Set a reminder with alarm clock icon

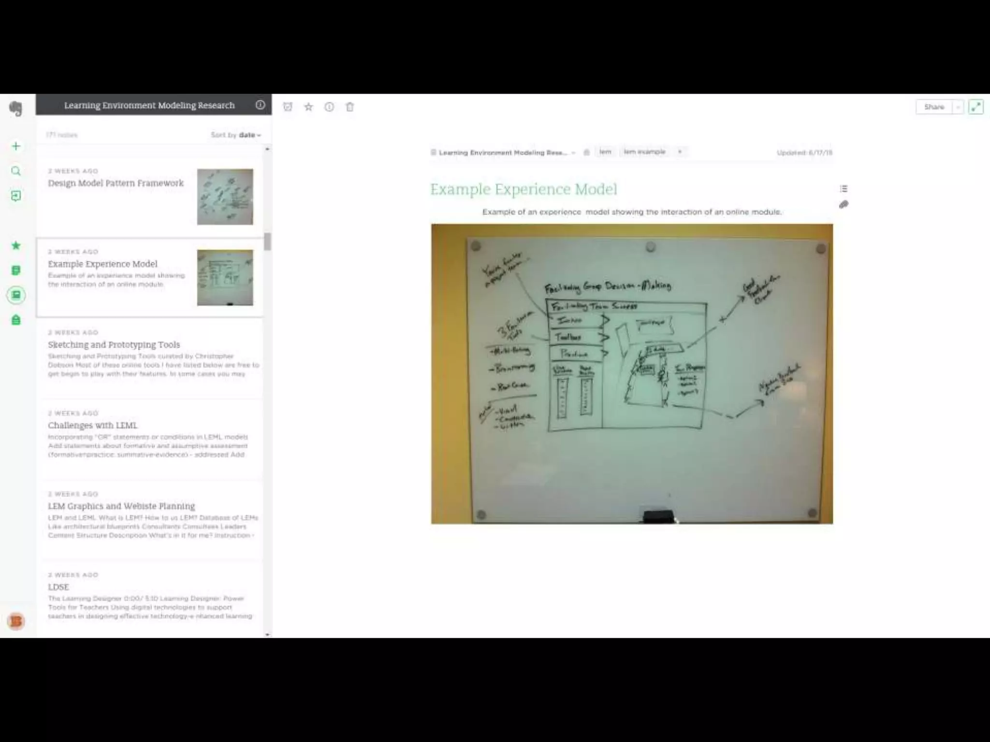(288, 107)
